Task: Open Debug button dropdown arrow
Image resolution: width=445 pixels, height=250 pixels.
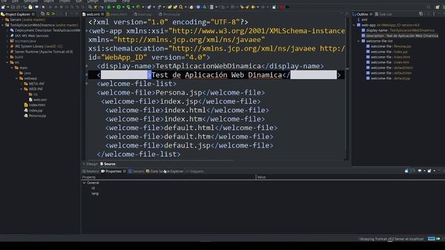Action: (113, 7)
